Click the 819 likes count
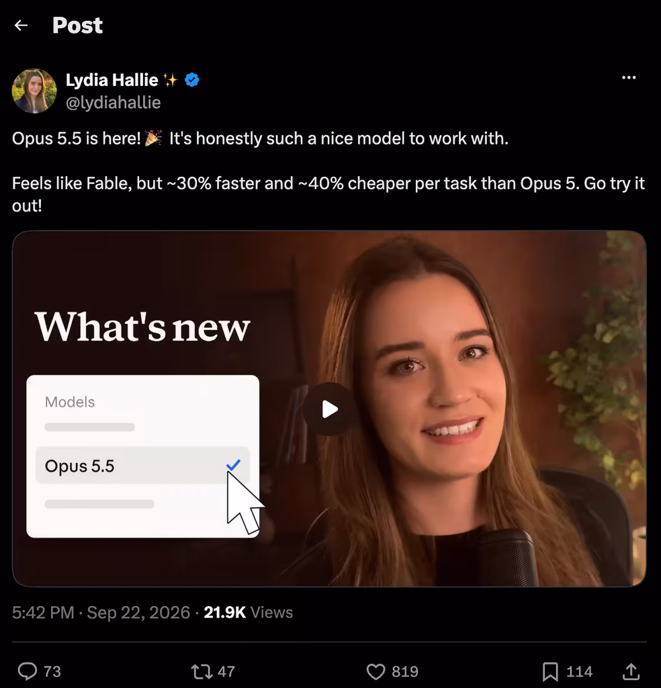The height and width of the screenshot is (688, 661). click(x=405, y=671)
